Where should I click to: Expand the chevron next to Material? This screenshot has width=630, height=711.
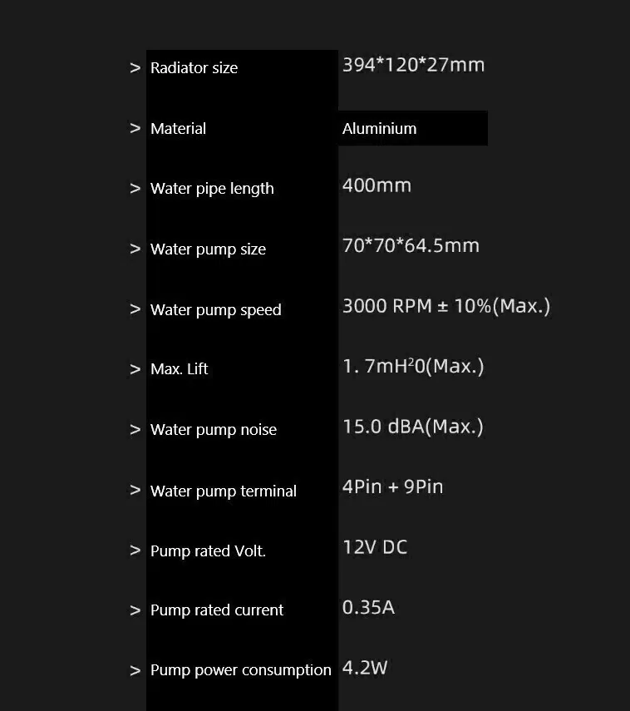pyautogui.click(x=135, y=128)
